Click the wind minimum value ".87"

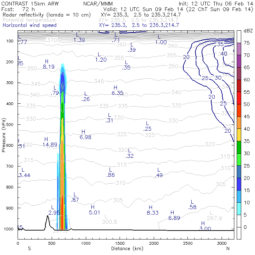[75, 200]
